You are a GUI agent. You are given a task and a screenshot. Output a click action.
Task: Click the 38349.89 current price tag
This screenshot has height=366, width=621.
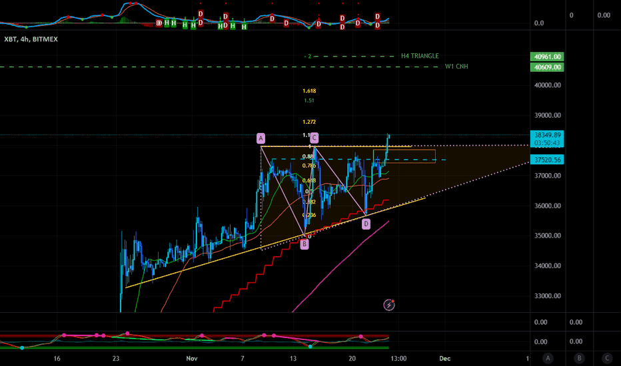click(547, 135)
